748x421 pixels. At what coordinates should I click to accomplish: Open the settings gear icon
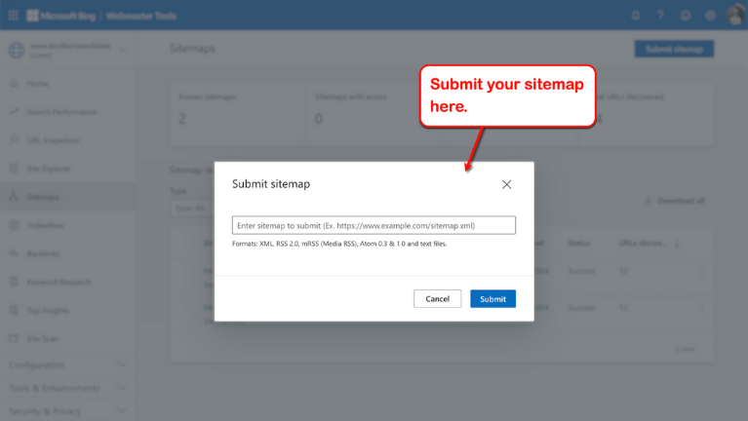point(711,16)
